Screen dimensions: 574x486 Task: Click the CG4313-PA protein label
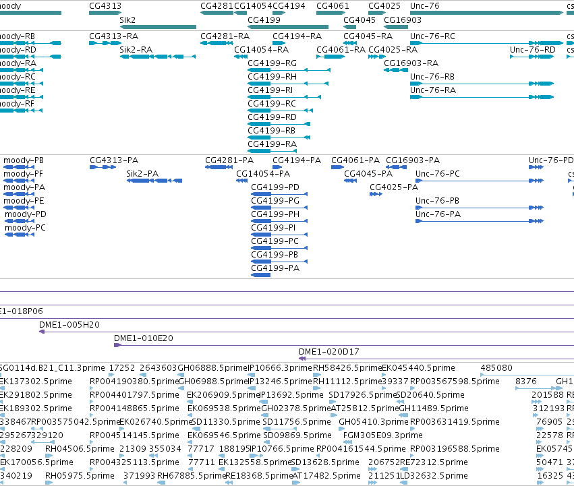click(x=114, y=160)
